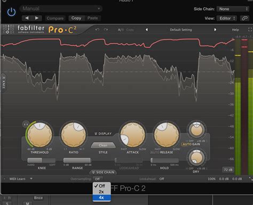Click the 72 dB meter scale button
The width and height of the screenshot is (253, 205).
point(228,170)
